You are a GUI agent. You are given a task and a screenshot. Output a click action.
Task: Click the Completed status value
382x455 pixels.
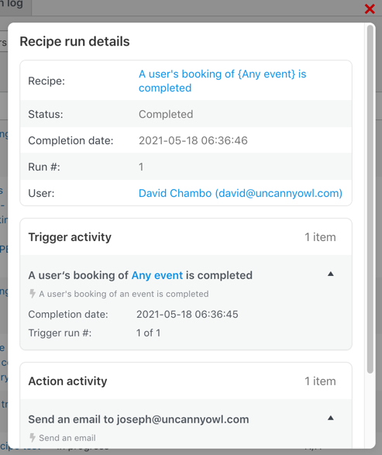pos(166,114)
